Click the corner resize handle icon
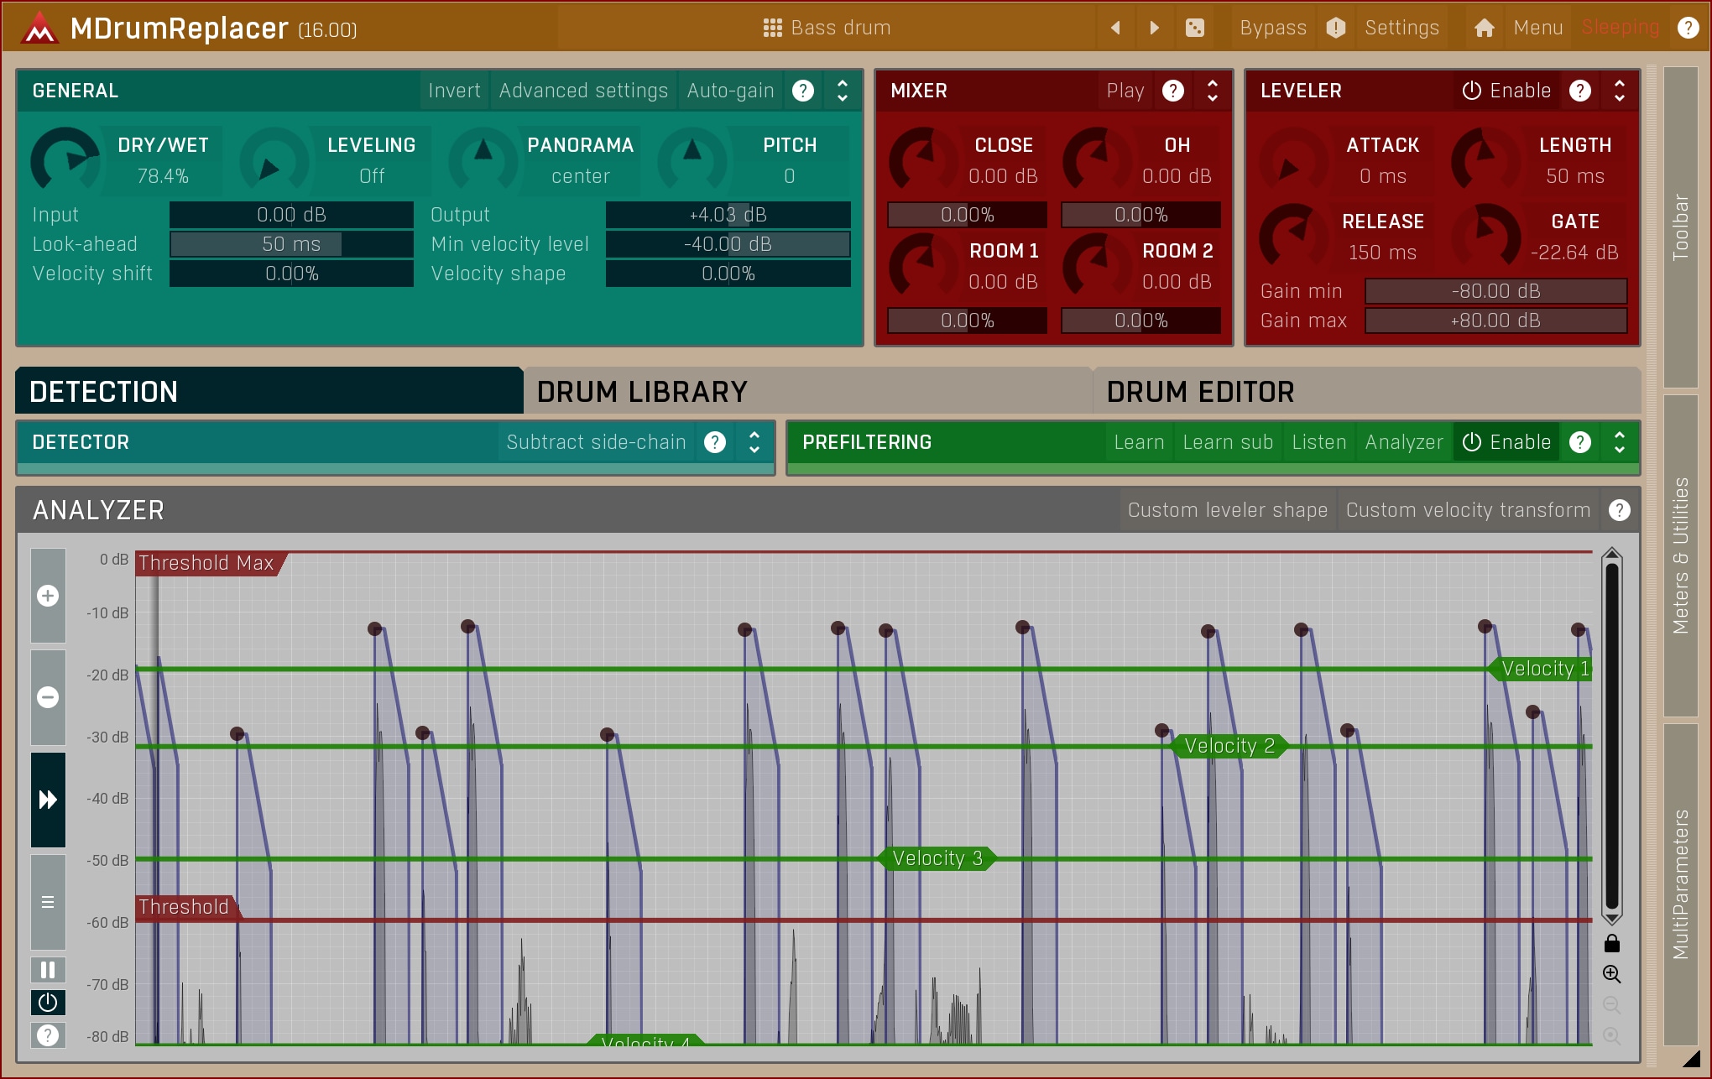1712x1079 pixels. (1691, 1059)
